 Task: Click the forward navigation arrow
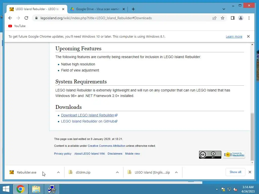click(x=18, y=18)
